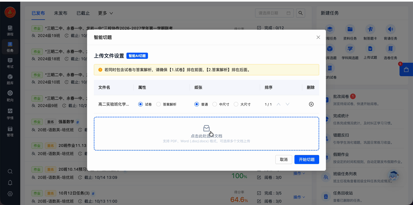Screen dimensions: 413x205
Task: Switch to the 已截止 tab
Action: coord(83,13)
